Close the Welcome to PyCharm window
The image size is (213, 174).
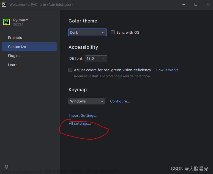pyautogui.click(x=208, y=4)
